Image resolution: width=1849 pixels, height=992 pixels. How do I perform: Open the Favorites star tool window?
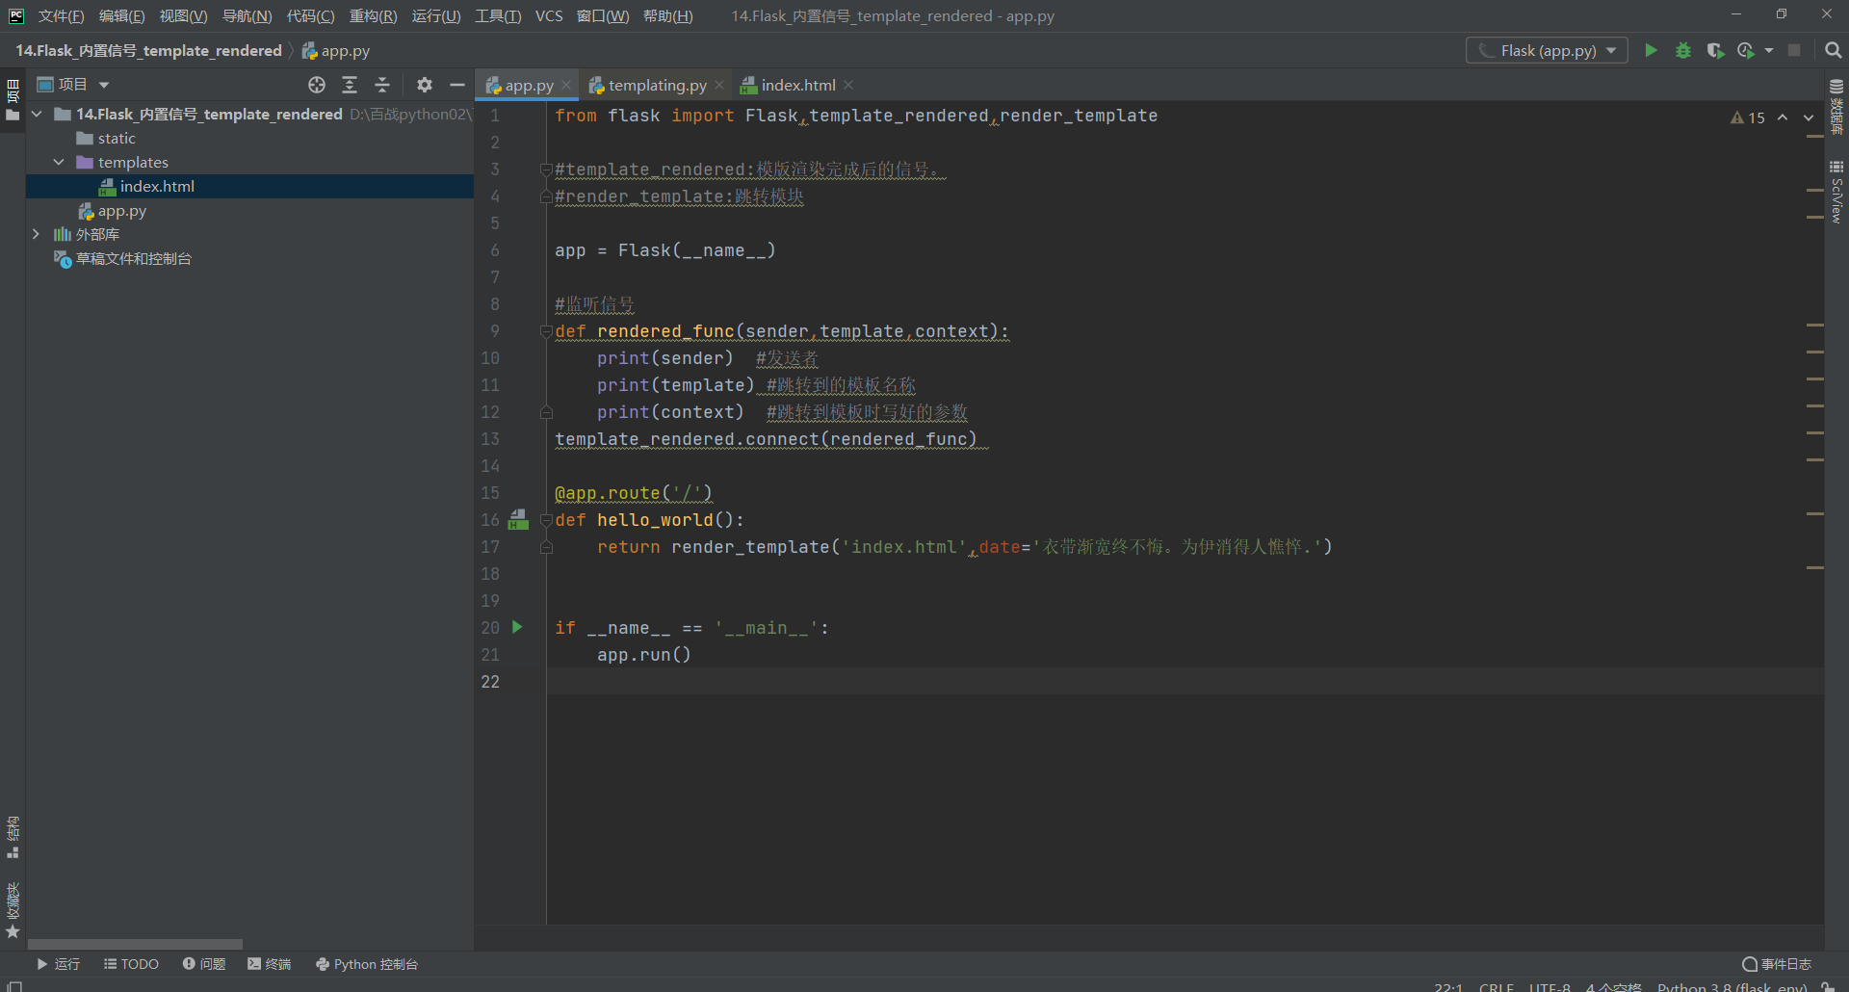click(x=13, y=910)
